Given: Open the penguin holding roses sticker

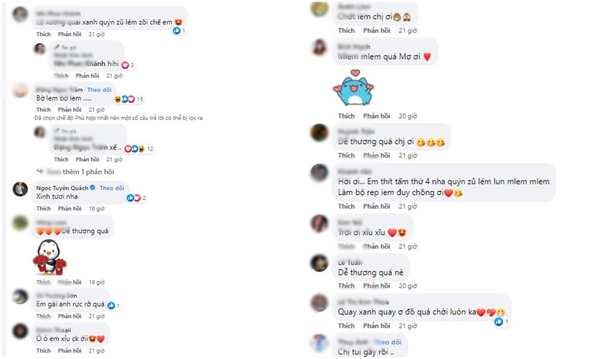Looking at the screenshot, I should 50,258.
